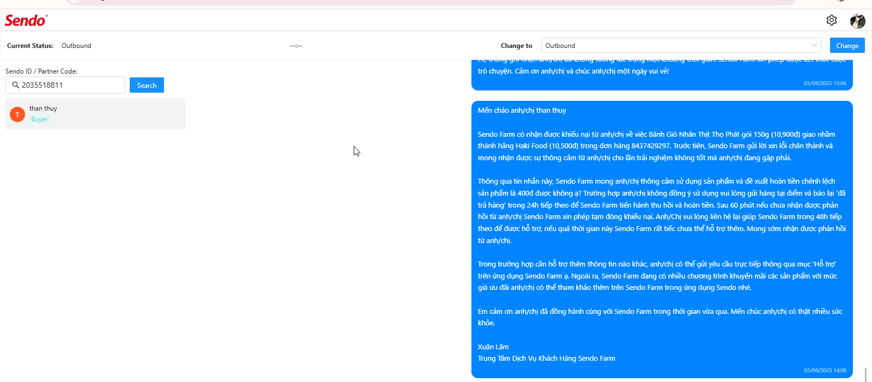The image size is (872, 382).
Task: Expand the Change to status dropdown
Action: pos(681,45)
